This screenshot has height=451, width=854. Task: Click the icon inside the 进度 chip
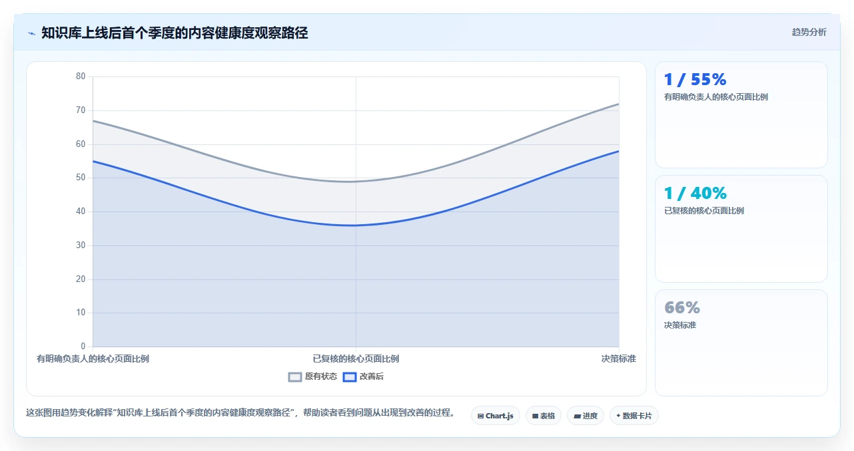tap(577, 416)
